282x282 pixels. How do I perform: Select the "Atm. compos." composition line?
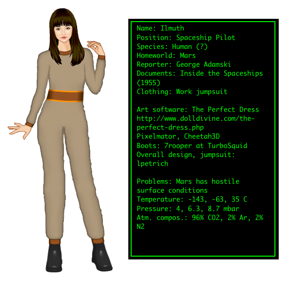click(x=199, y=218)
